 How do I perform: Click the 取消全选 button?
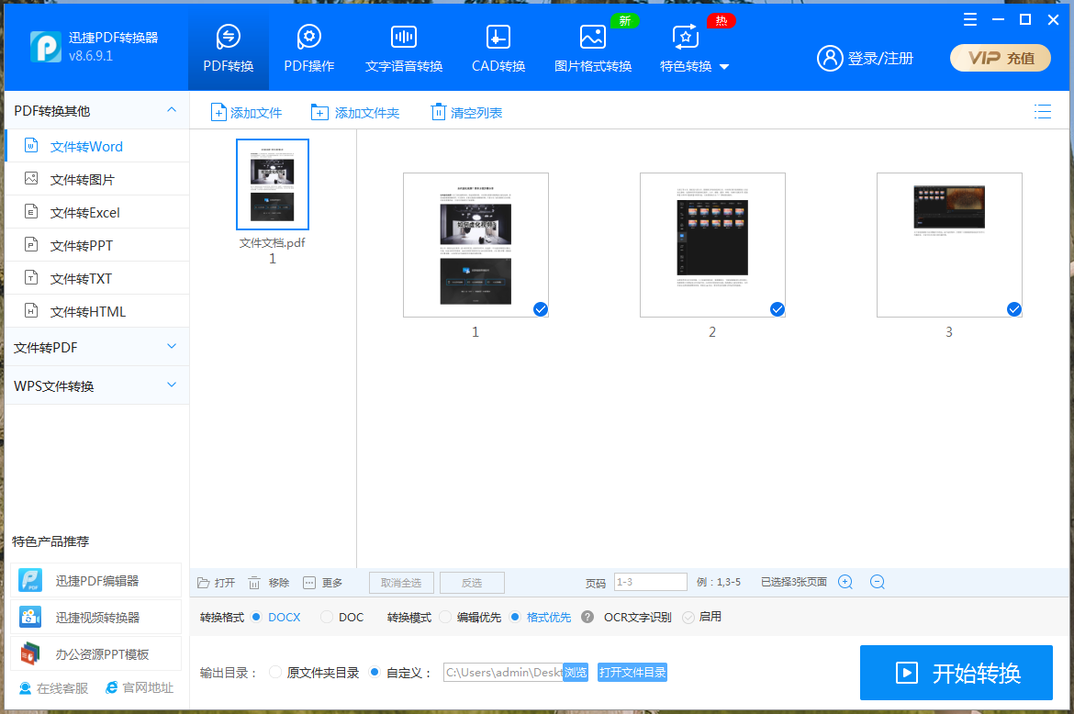pyautogui.click(x=401, y=583)
